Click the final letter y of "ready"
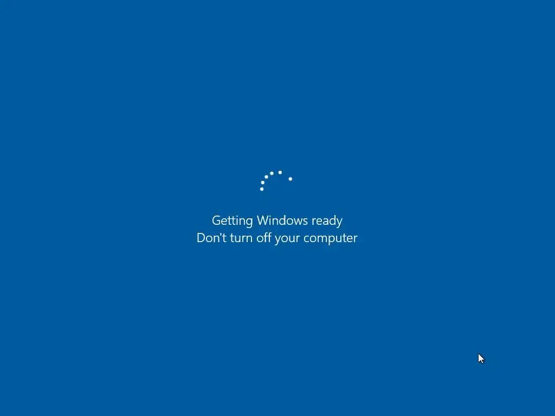The image size is (555, 416). 339,223
